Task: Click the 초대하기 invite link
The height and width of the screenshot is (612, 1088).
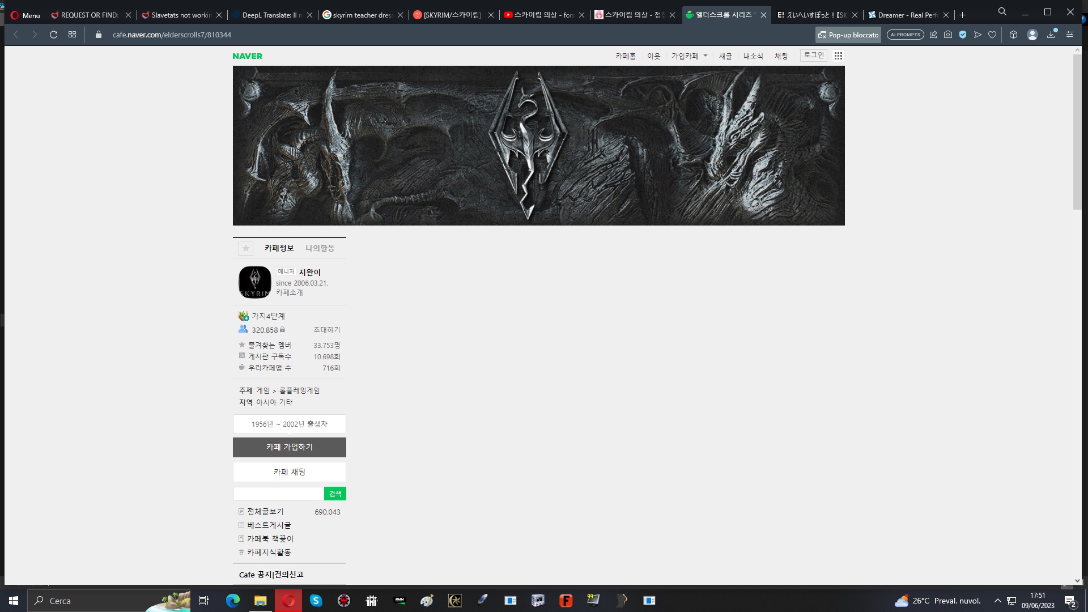Action: click(x=326, y=330)
